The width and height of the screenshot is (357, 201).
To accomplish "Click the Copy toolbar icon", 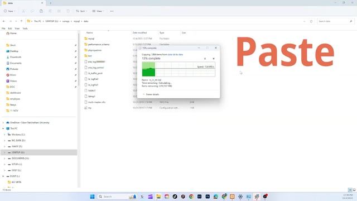I will (32, 11).
